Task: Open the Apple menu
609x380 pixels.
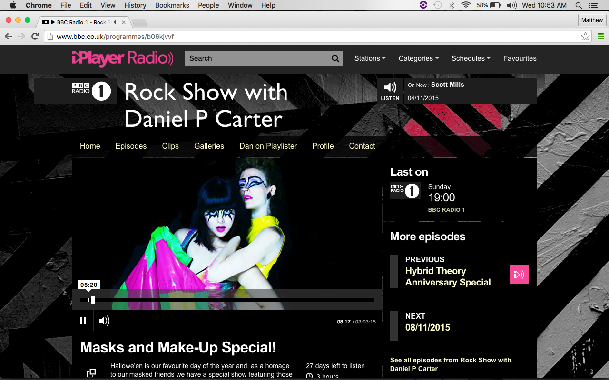Action: [x=13, y=5]
